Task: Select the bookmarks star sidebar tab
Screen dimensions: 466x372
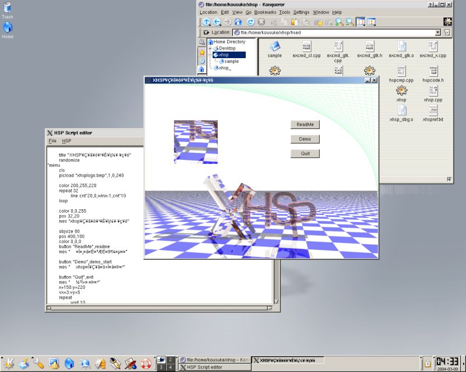Action: 202,52
